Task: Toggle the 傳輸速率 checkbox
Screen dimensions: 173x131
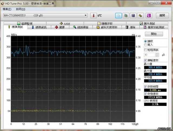Action: 145,60
